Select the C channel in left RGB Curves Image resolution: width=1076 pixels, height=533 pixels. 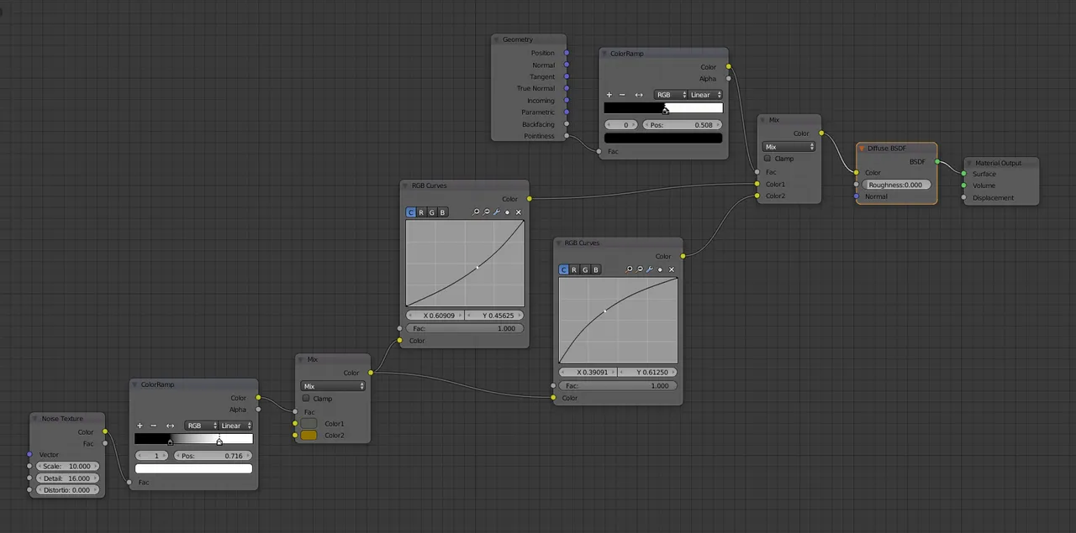pos(411,212)
